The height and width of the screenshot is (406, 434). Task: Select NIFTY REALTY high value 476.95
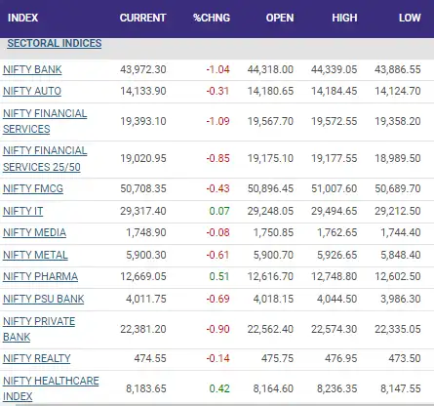pyautogui.click(x=341, y=358)
